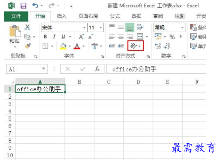Align text right
219x160 pixels.
(x=130, y=37)
